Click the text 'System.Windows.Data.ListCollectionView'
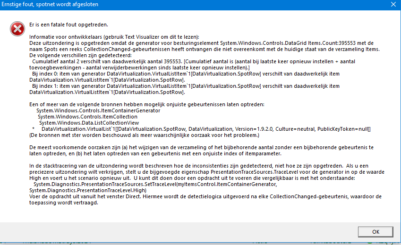Screen dimensions: 401x245 89,123
